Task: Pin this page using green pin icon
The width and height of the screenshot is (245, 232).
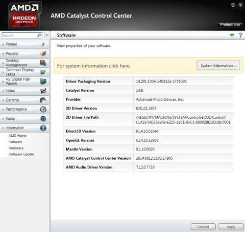Action: pyautogui.click(x=232, y=35)
